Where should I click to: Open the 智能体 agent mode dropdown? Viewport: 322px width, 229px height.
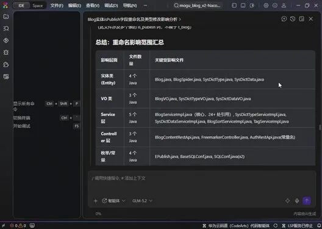[114, 201]
